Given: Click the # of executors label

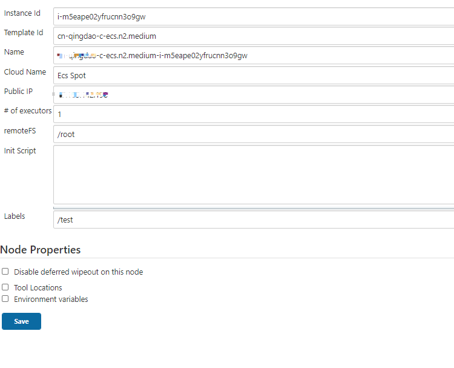Looking at the screenshot, I should [28, 111].
